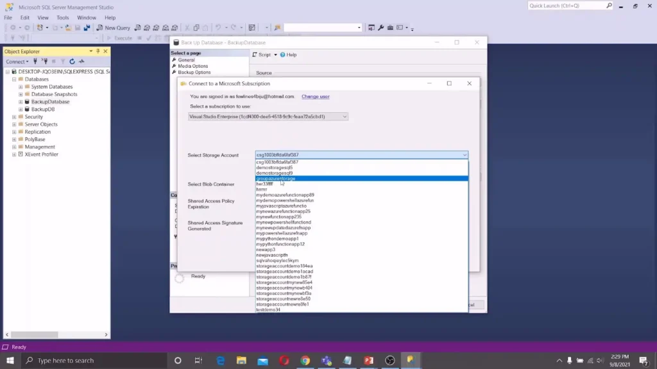Screen dimensions: 657x369
Task: Select the PolyBase tree item
Action: point(35,139)
